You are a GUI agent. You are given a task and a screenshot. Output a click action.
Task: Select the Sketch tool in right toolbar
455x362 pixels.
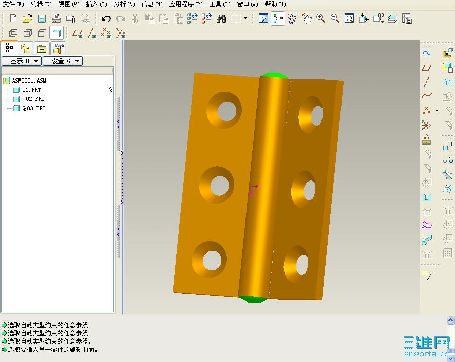pos(426,53)
